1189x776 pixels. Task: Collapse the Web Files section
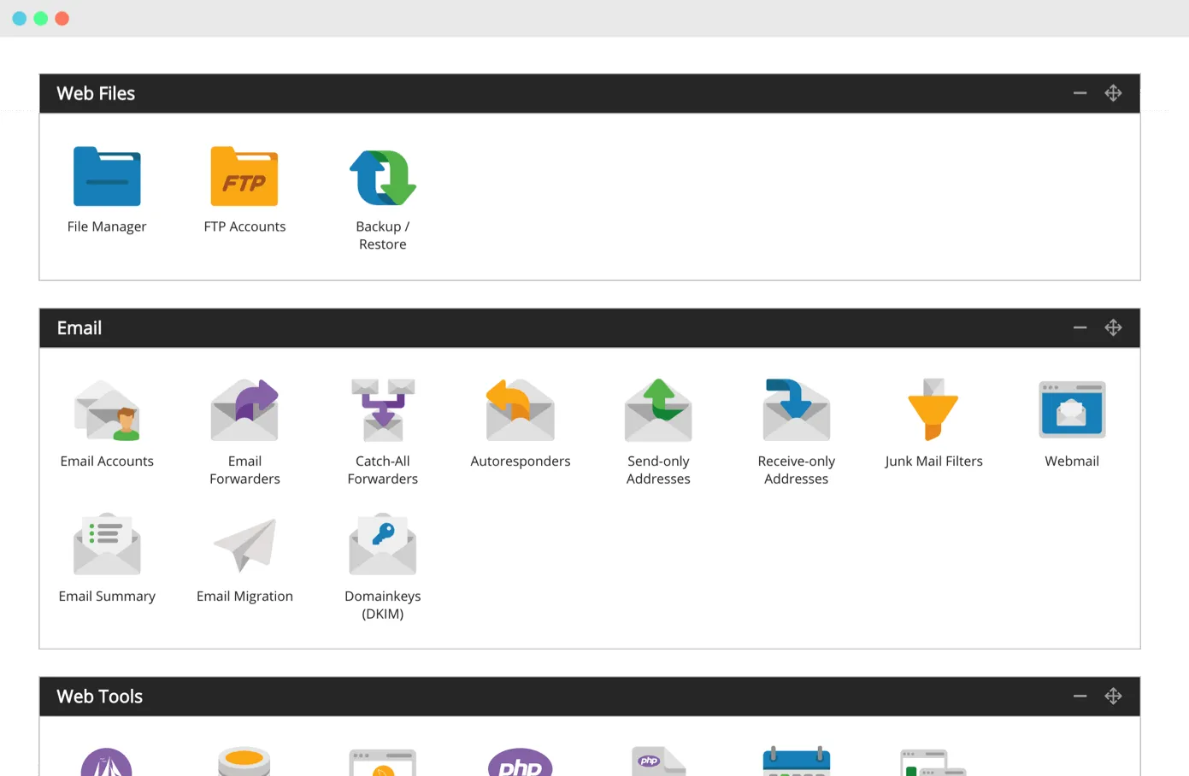coord(1080,93)
